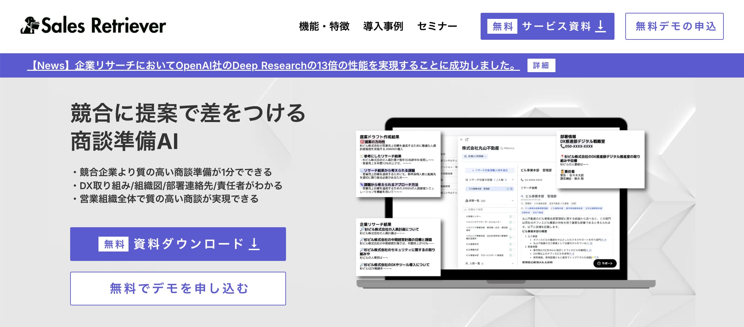Click the 詳細 button in news banner
Viewport: 744px width, 327px height.
point(541,65)
